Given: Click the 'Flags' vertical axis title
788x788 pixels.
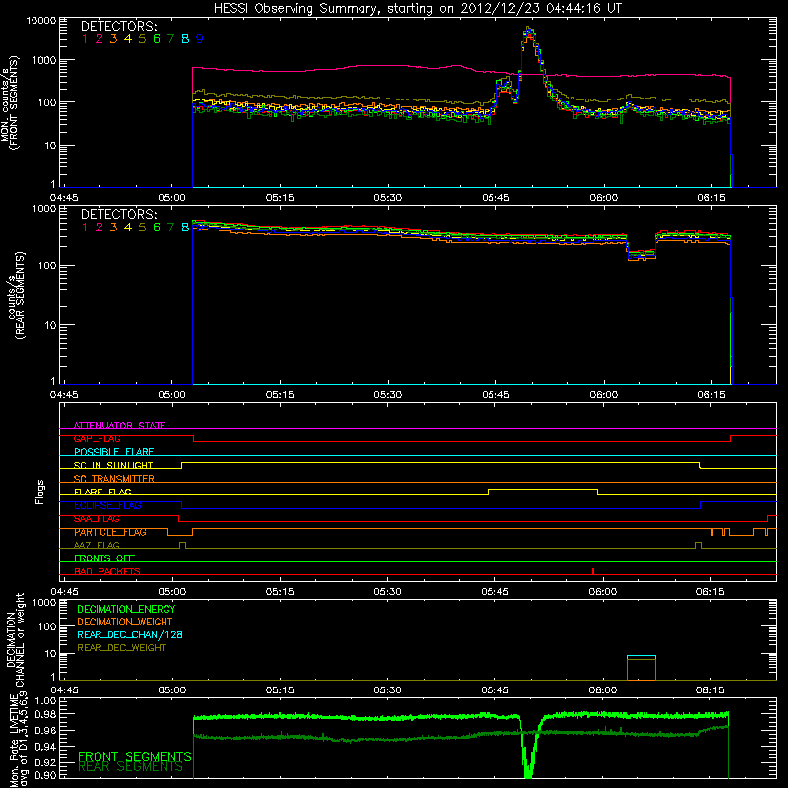Looking at the screenshot, I should tap(40, 492).
